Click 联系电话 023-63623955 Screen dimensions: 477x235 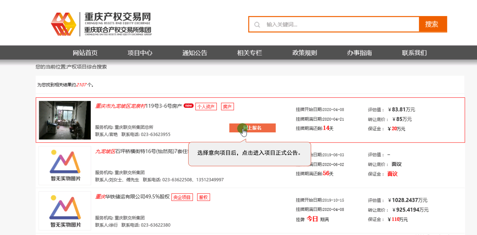(x=146, y=134)
